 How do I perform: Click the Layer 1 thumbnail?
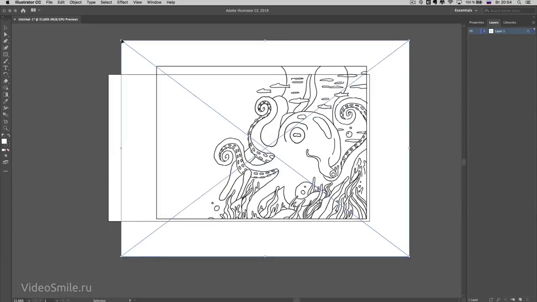(x=491, y=31)
